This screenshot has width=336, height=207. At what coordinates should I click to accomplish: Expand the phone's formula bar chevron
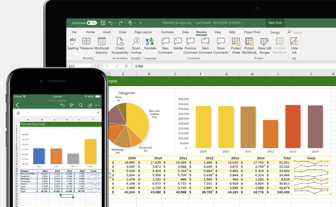[x=98, y=113]
